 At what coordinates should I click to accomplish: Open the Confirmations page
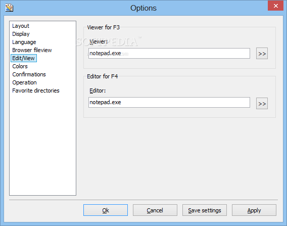[x=29, y=74]
